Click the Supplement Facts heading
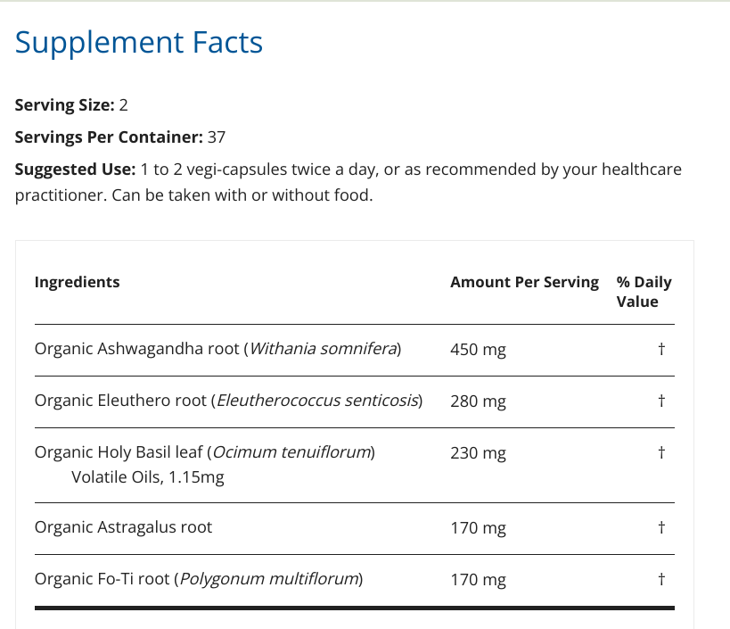This screenshot has width=730, height=629. (x=139, y=43)
